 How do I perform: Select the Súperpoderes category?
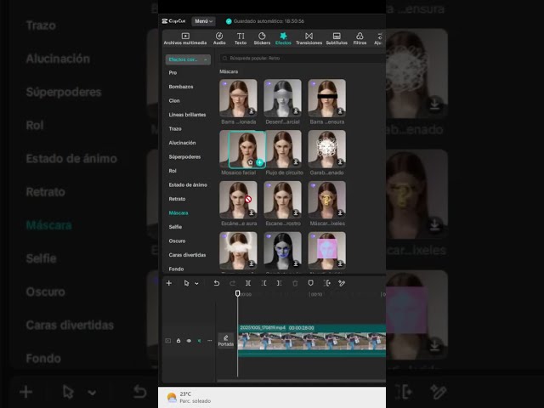[184, 156]
